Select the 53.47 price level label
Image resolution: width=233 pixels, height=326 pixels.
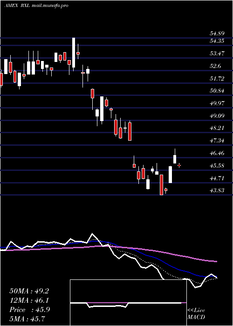(x=217, y=54)
